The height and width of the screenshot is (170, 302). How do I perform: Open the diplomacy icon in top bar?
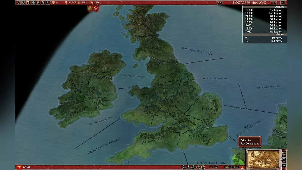point(23,3)
